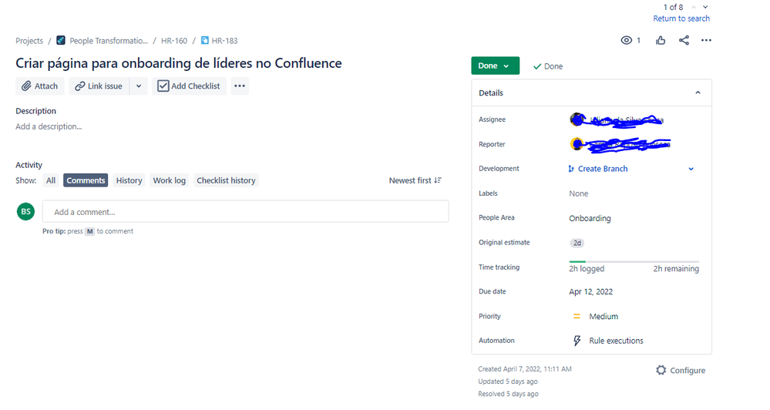The image size is (770, 410).
Task: Click the Add Checklist button
Action: click(x=189, y=86)
